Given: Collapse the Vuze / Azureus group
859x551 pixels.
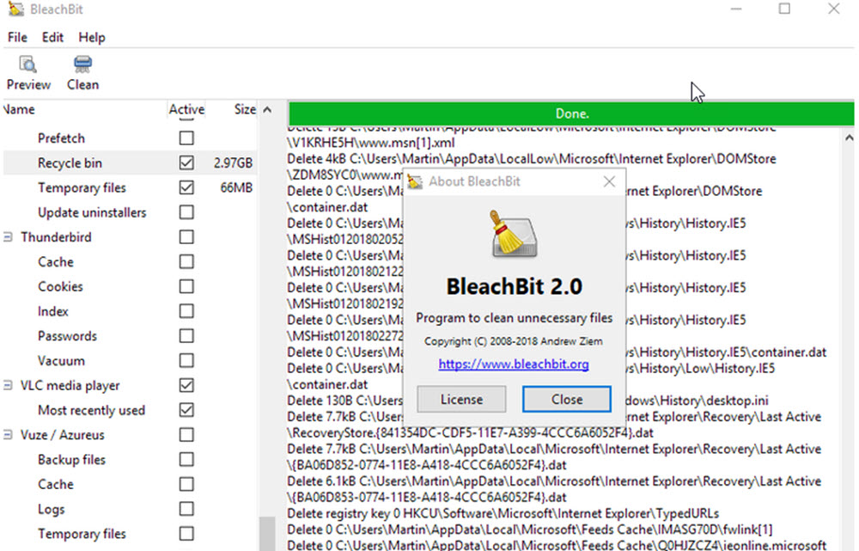Looking at the screenshot, I should click(8, 435).
